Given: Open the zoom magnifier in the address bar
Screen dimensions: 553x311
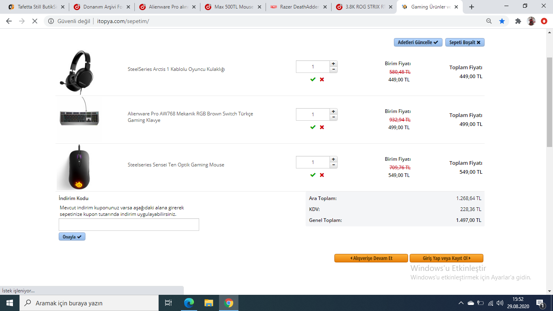Looking at the screenshot, I should [489, 21].
